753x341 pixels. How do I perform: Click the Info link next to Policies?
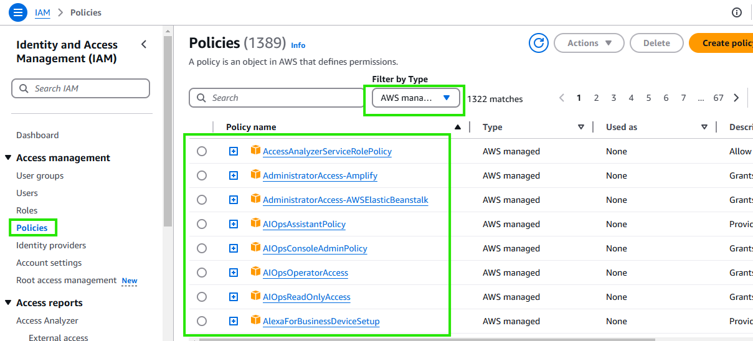click(298, 45)
